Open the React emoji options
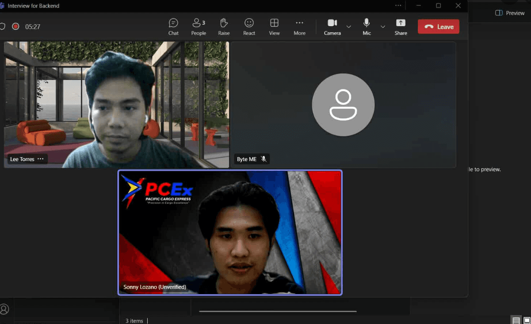 pyautogui.click(x=249, y=27)
